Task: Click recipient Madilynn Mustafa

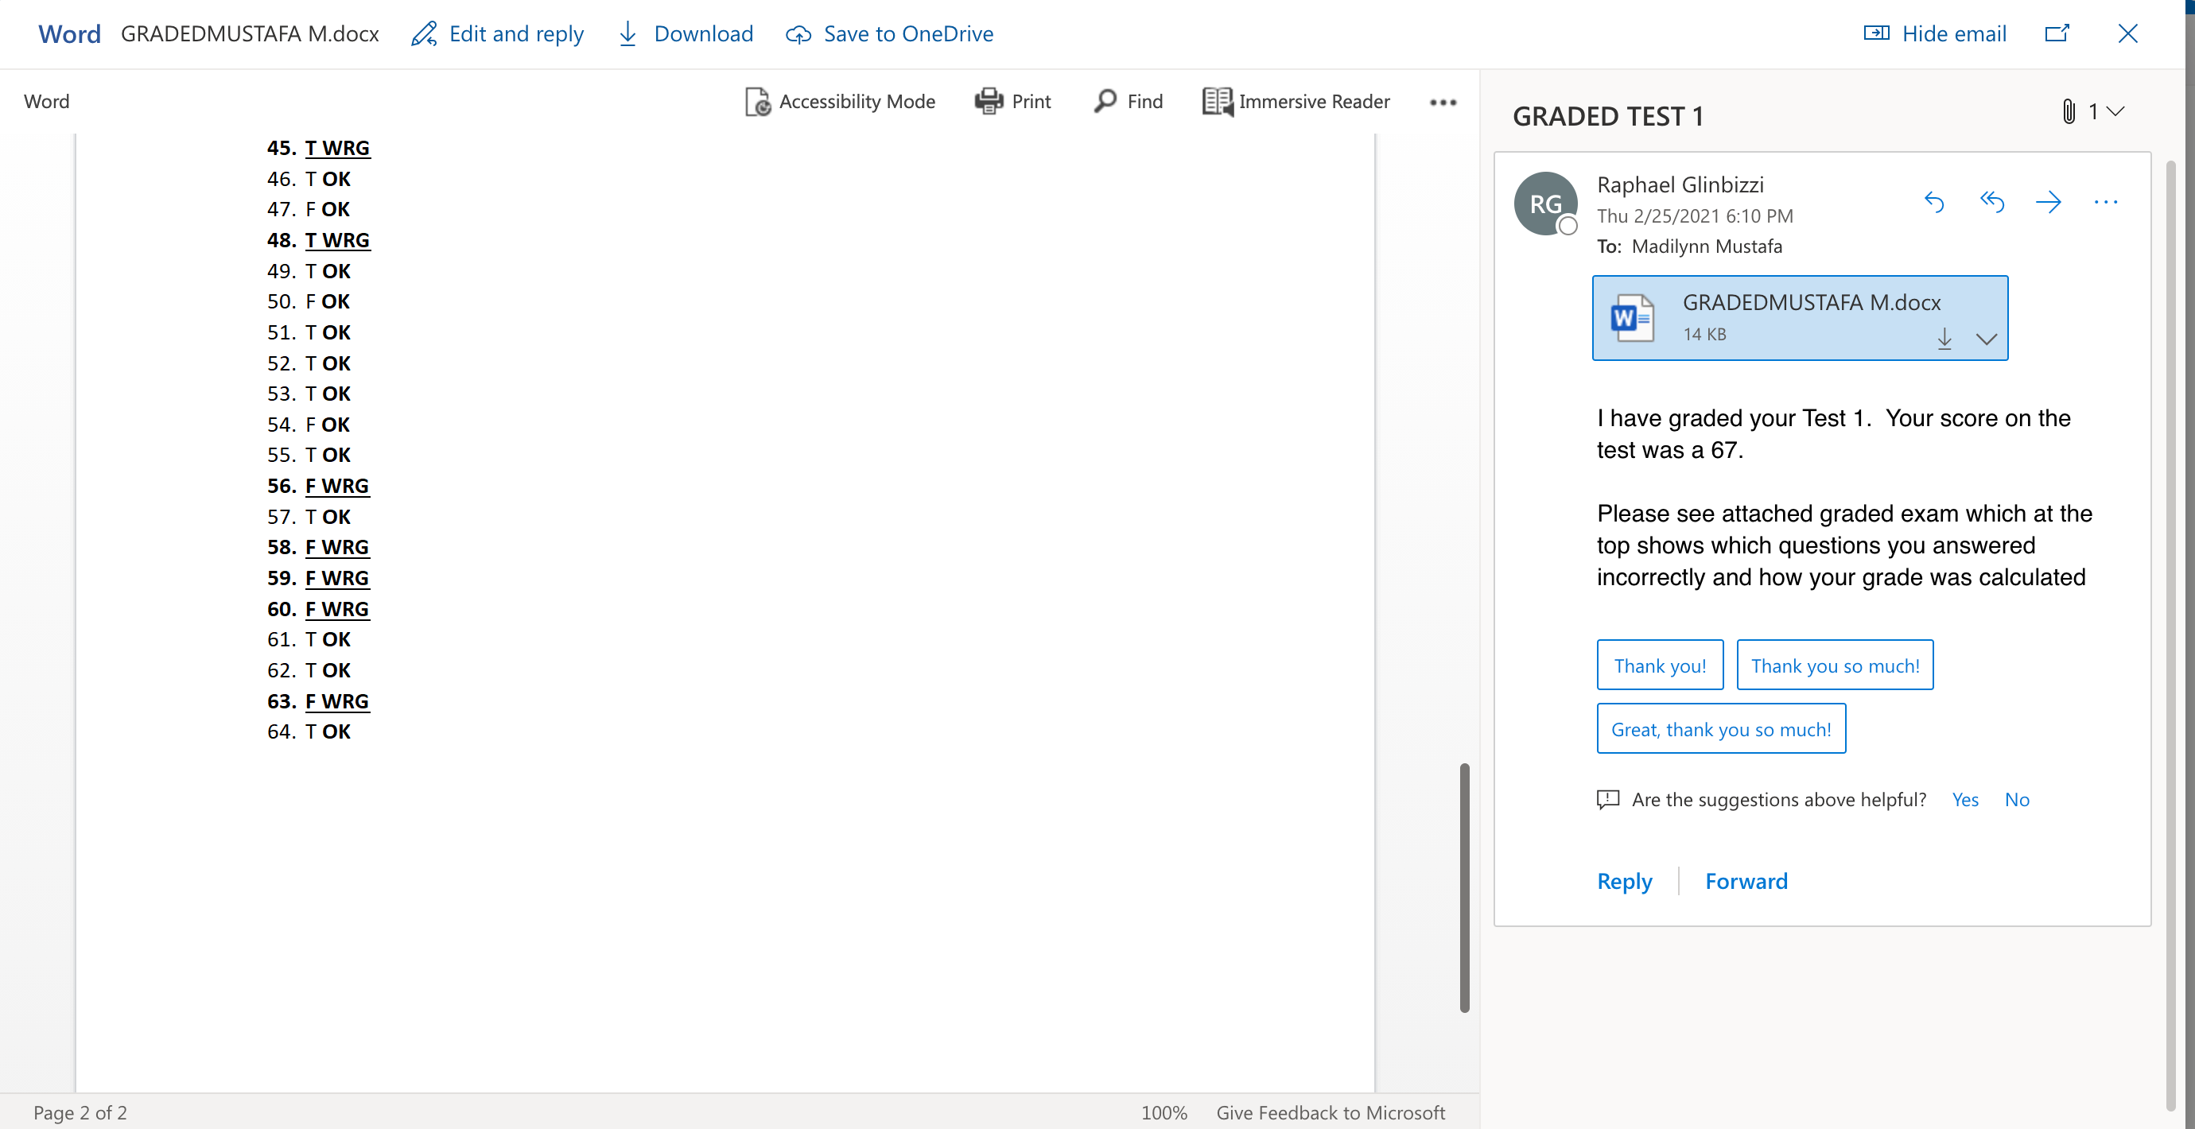Action: pos(1707,246)
